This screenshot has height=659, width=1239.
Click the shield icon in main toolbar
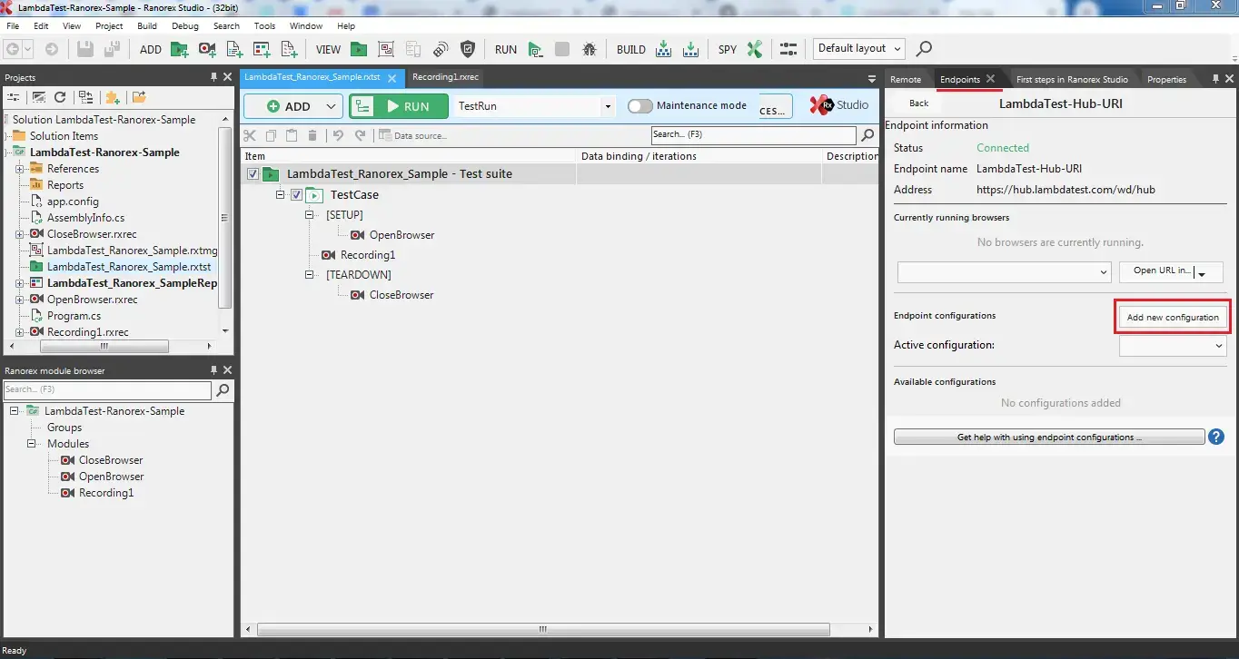pyautogui.click(x=468, y=49)
